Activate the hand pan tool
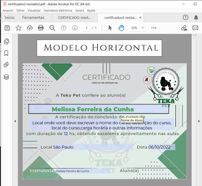The height and width of the screenshot is (186, 202). click(121, 28)
